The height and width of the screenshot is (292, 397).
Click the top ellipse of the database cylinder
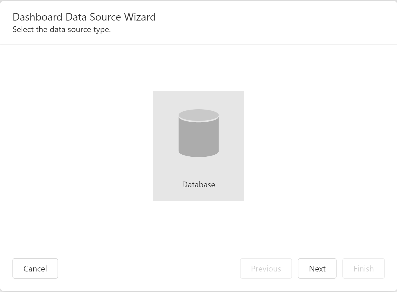coord(199,115)
